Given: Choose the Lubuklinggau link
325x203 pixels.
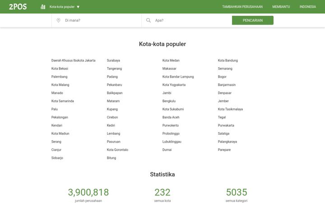Looking at the screenshot, I should point(172,142).
